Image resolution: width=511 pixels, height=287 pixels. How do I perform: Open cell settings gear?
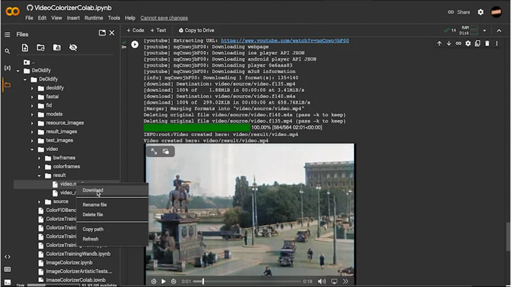[x=468, y=43]
